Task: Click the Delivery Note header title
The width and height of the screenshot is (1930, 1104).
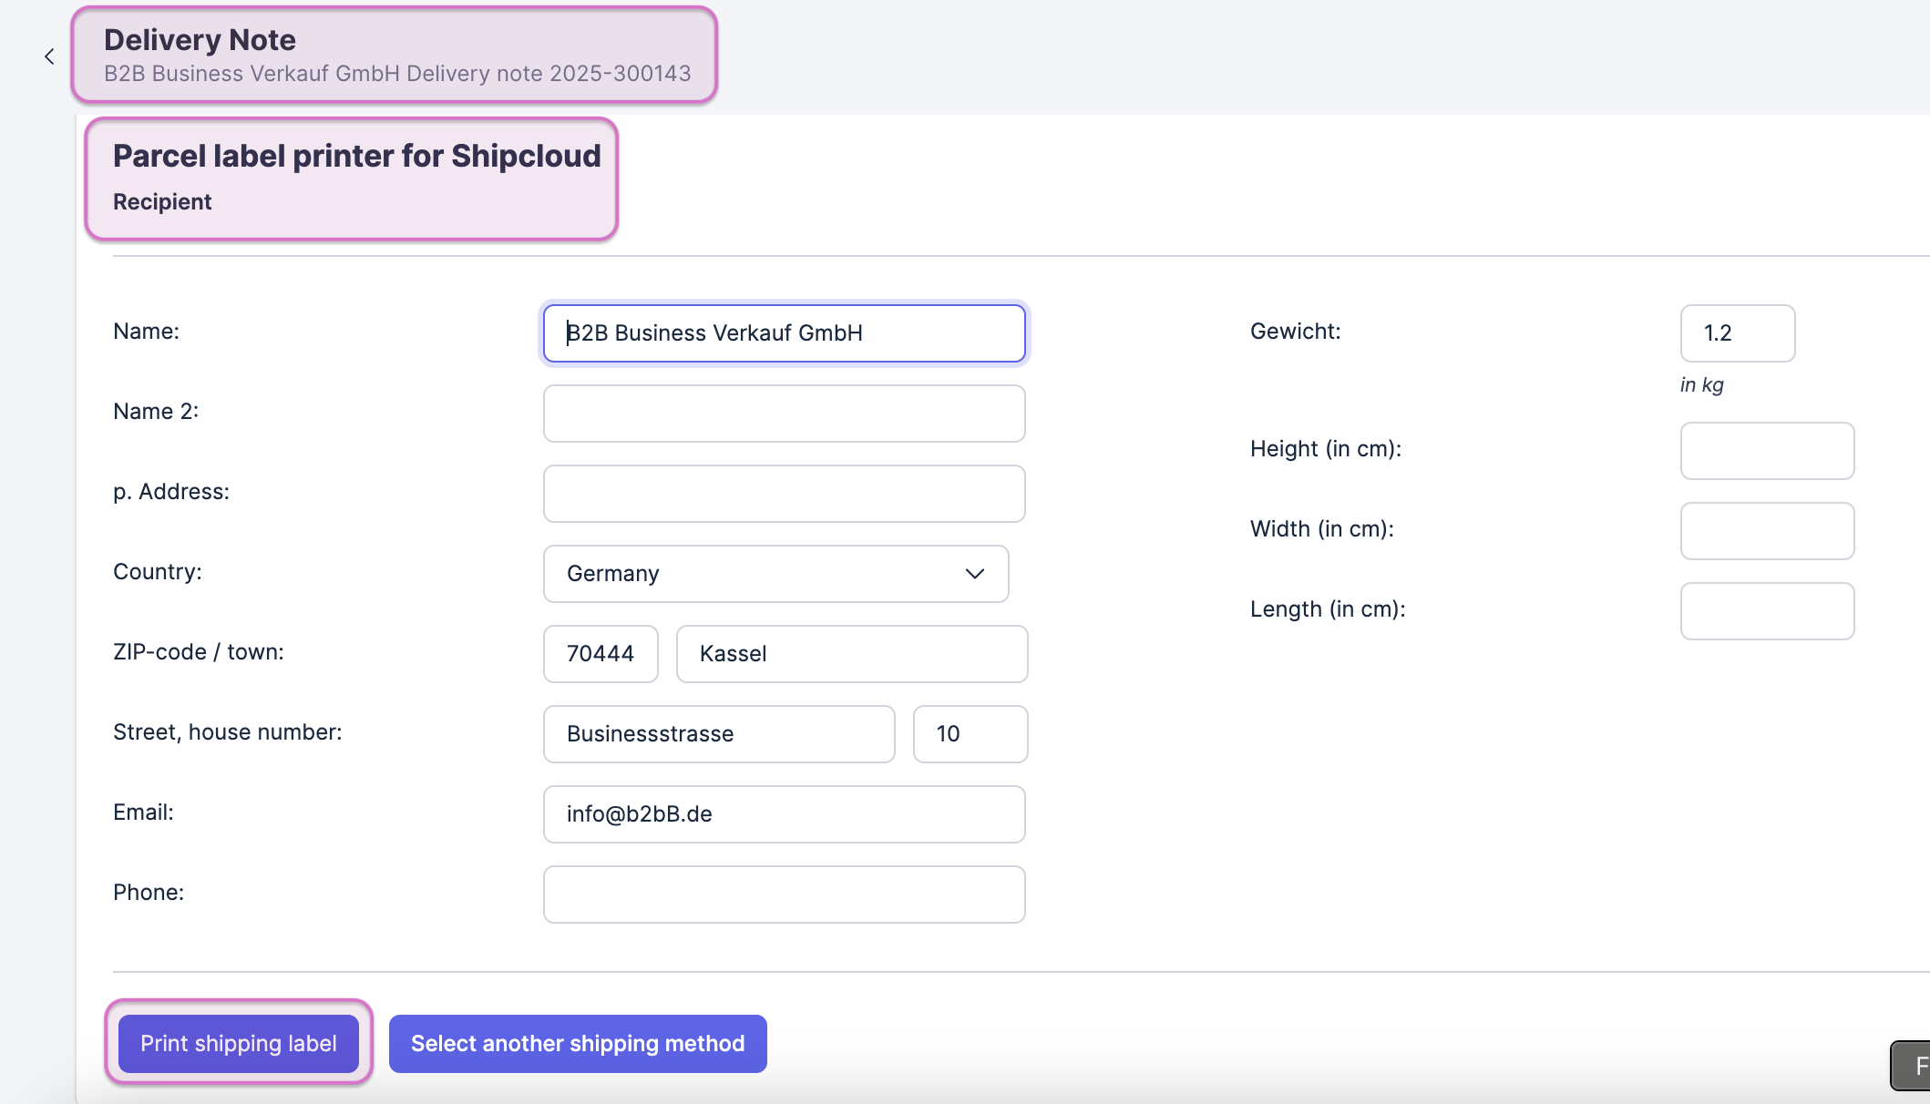Action: (x=200, y=40)
